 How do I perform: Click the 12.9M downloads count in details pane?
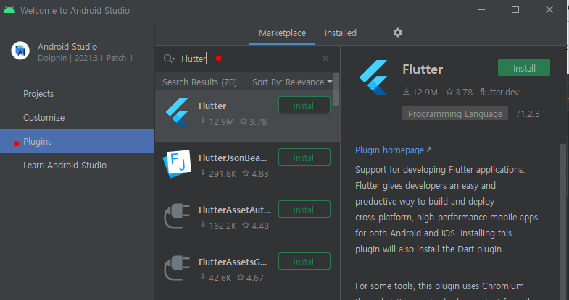coord(420,93)
